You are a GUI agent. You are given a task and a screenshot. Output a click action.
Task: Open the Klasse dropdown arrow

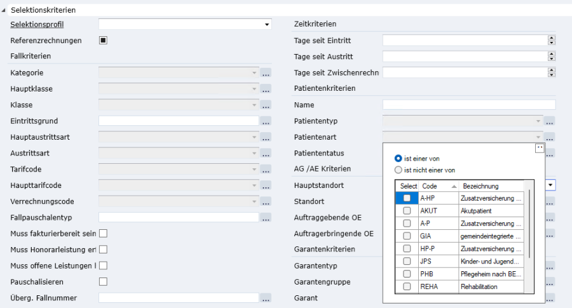[x=254, y=105]
